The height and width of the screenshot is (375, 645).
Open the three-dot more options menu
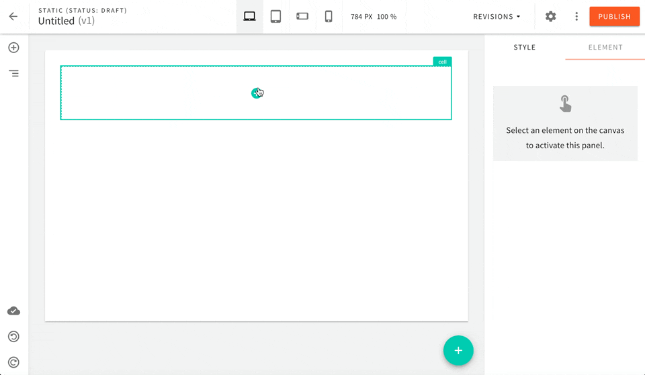(x=576, y=17)
